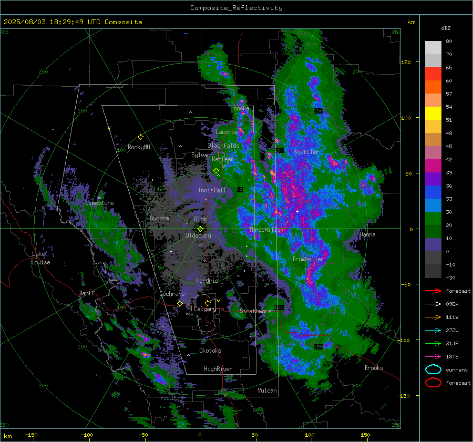This screenshot has height=442, width=473.
Task: Click the Okotoks city label
Action: [210, 351]
